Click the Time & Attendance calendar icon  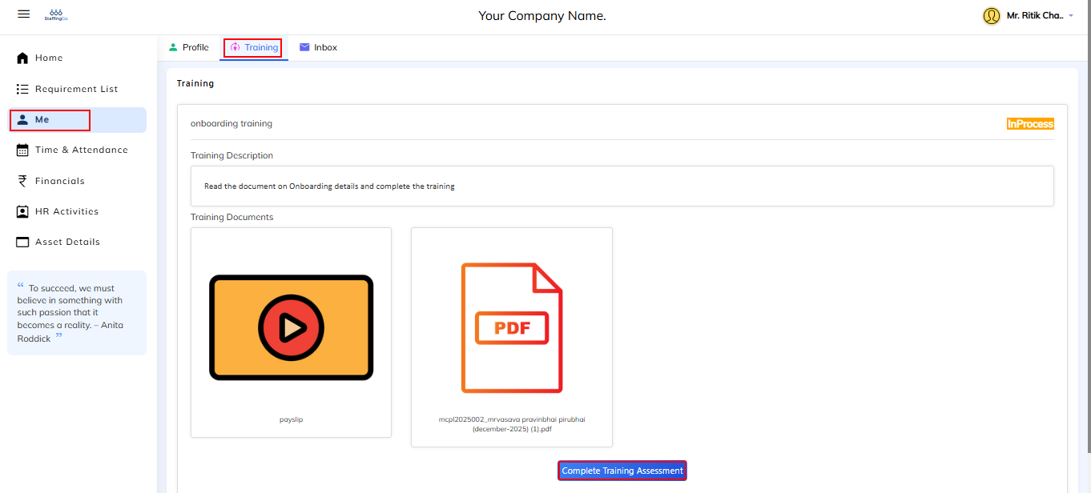click(x=22, y=150)
